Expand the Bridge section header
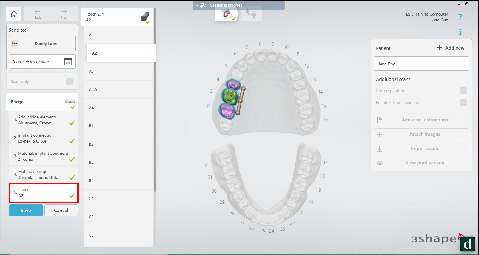This screenshot has width=479, height=255. click(42, 102)
